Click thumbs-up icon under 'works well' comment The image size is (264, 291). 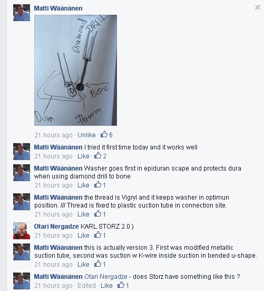click(x=98, y=155)
